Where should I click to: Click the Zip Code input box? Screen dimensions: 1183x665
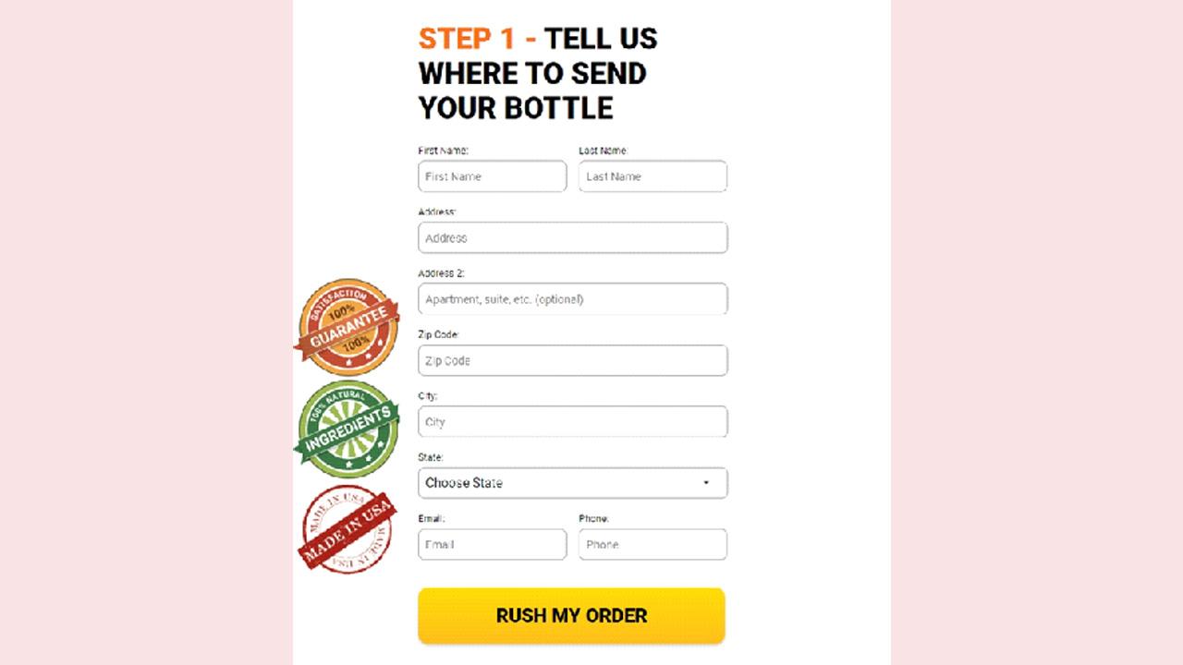(x=573, y=360)
